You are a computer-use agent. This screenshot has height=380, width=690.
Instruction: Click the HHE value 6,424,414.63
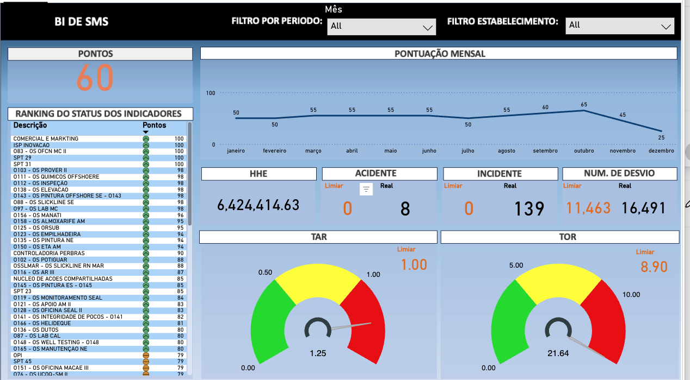pos(258,205)
